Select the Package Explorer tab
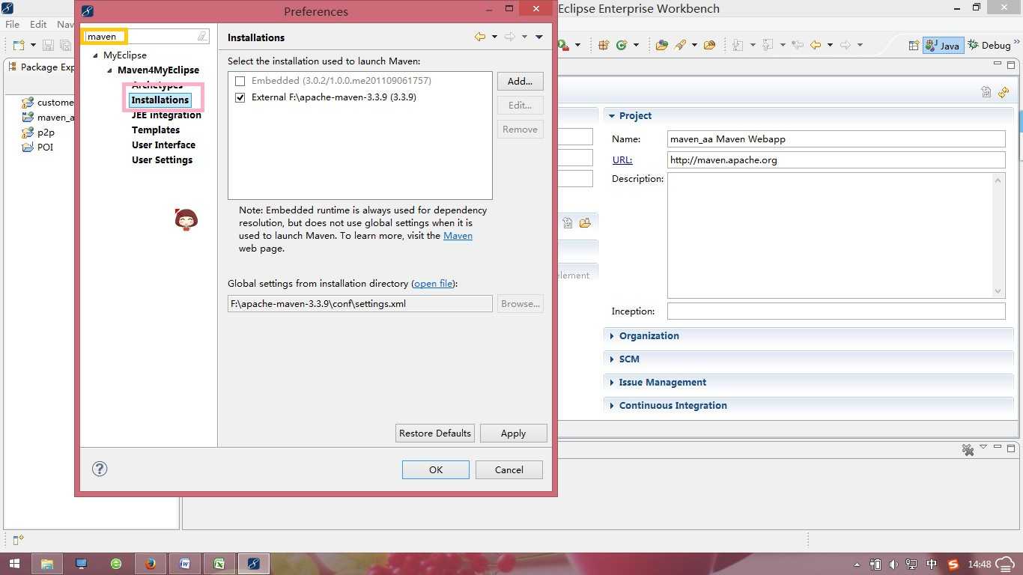Image resolution: width=1023 pixels, height=575 pixels. (x=42, y=67)
